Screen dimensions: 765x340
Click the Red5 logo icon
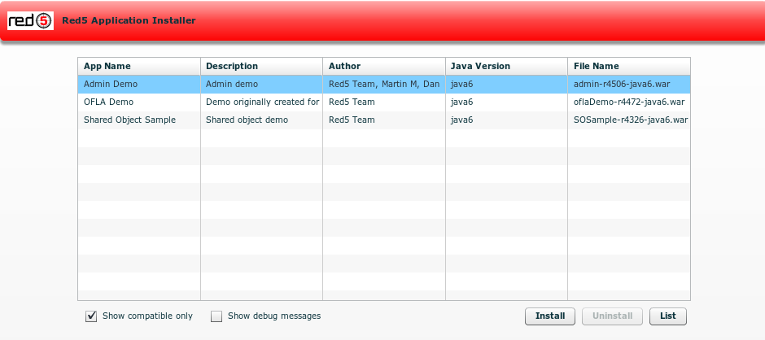pyautogui.click(x=30, y=20)
